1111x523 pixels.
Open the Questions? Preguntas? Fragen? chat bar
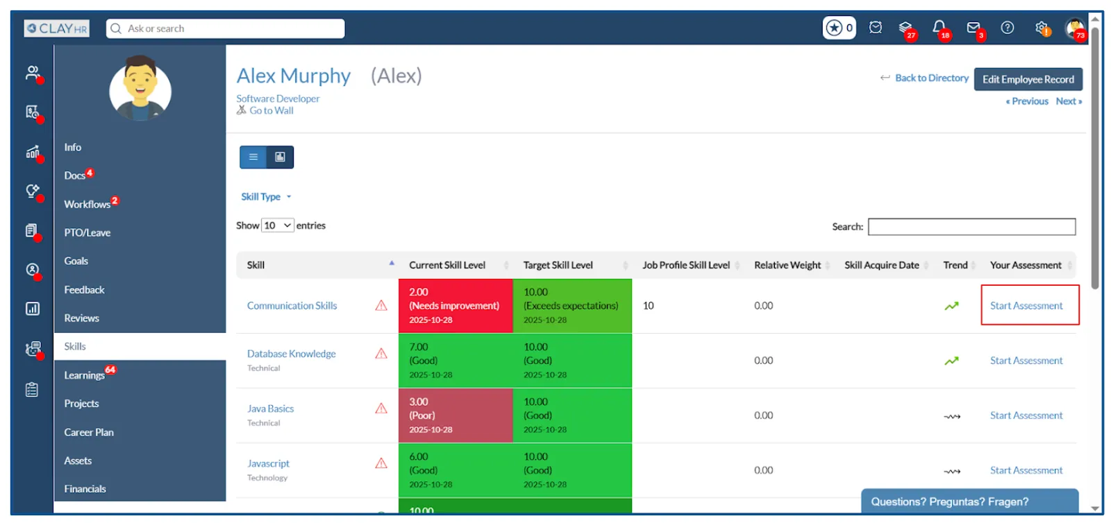pos(969,501)
